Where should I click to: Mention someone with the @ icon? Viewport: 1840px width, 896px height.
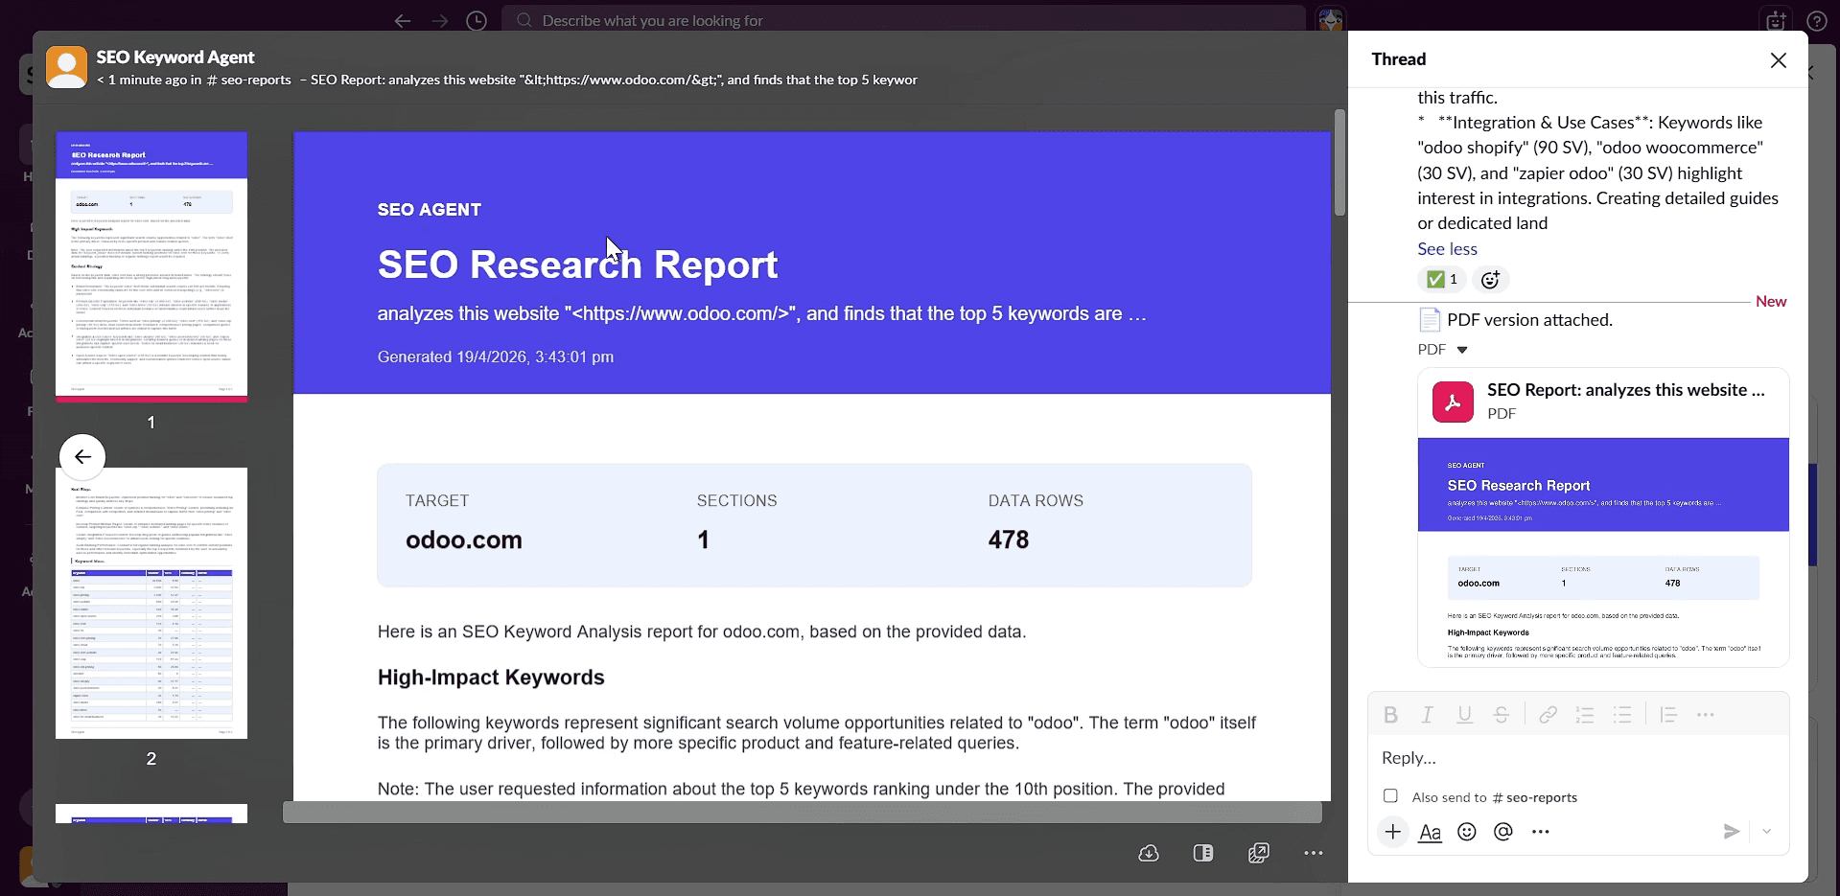click(1503, 832)
